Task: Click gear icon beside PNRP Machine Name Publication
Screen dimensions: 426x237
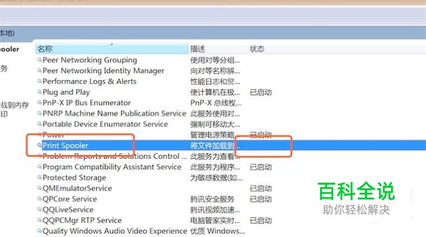Action: point(39,113)
